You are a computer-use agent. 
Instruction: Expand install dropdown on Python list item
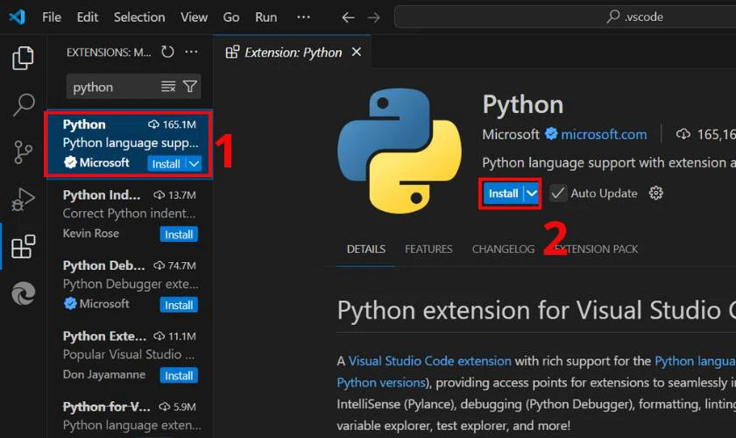tap(194, 163)
